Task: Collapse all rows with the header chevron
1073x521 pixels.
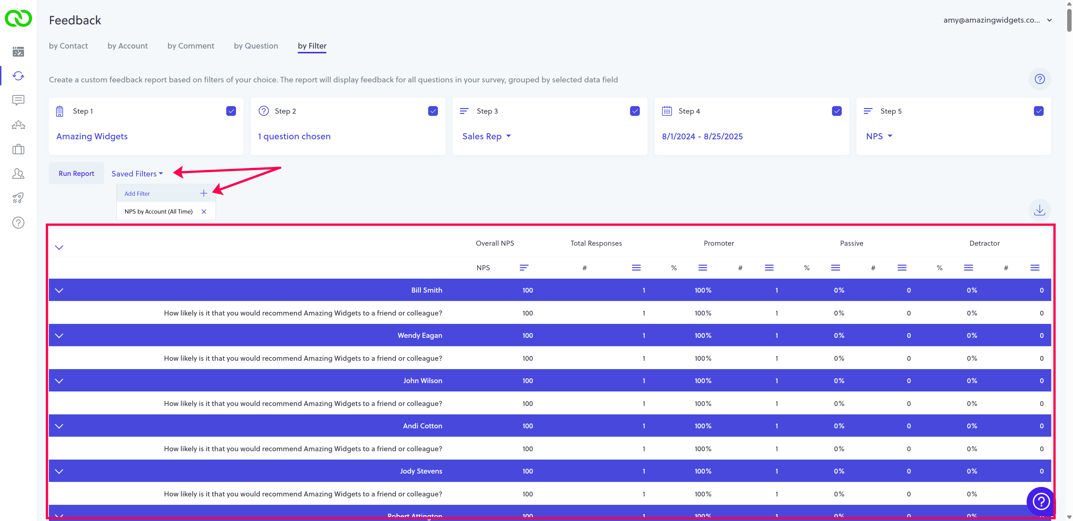Action: (59, 247)
